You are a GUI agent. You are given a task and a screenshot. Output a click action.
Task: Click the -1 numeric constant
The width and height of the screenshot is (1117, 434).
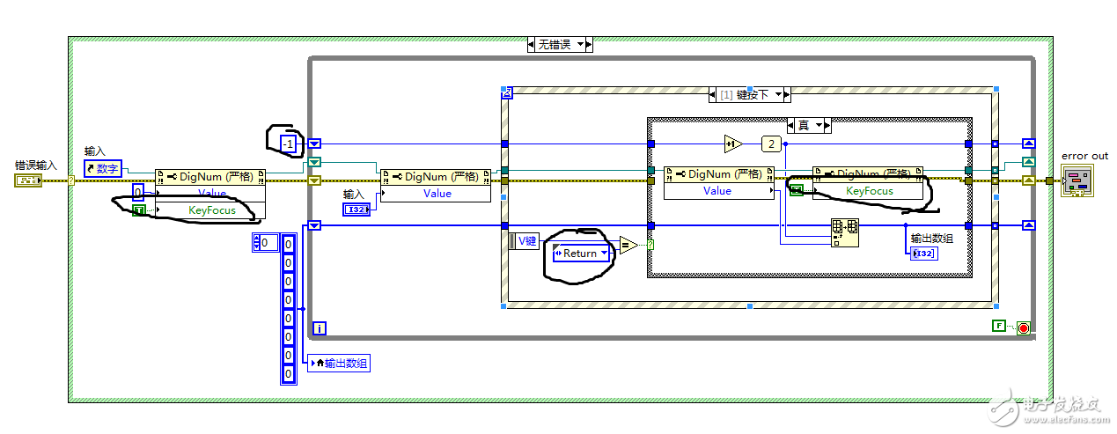point(289,143)
